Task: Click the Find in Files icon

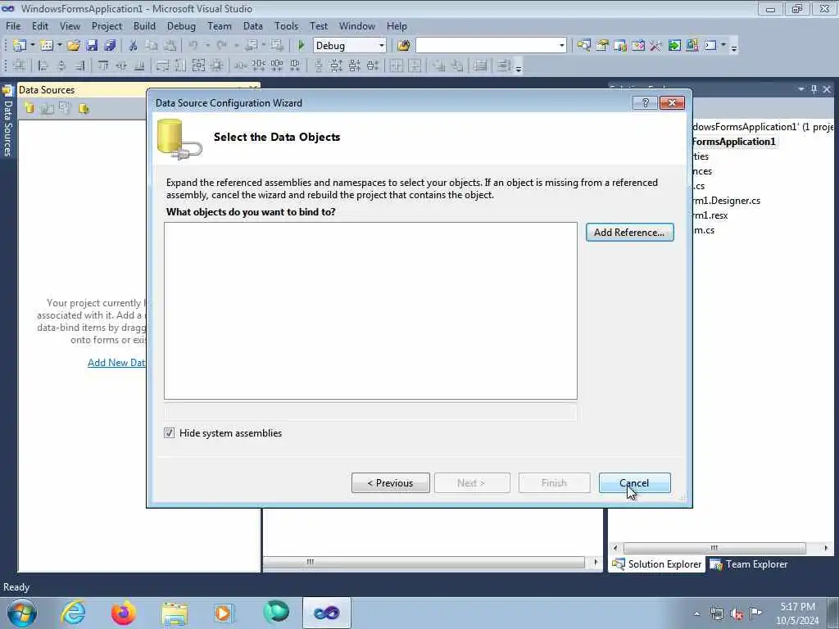Action: (404, 46)
